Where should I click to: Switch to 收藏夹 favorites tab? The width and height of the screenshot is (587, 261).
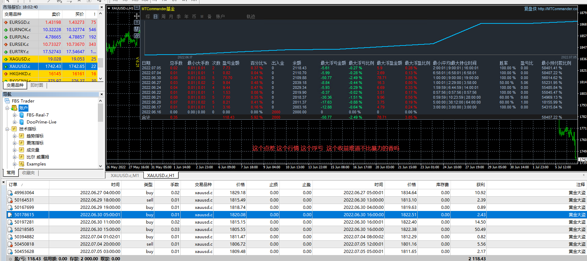28,173
